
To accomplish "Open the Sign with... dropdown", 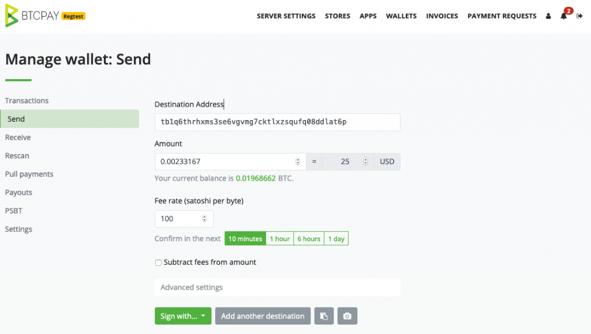I will coord(183,316).
